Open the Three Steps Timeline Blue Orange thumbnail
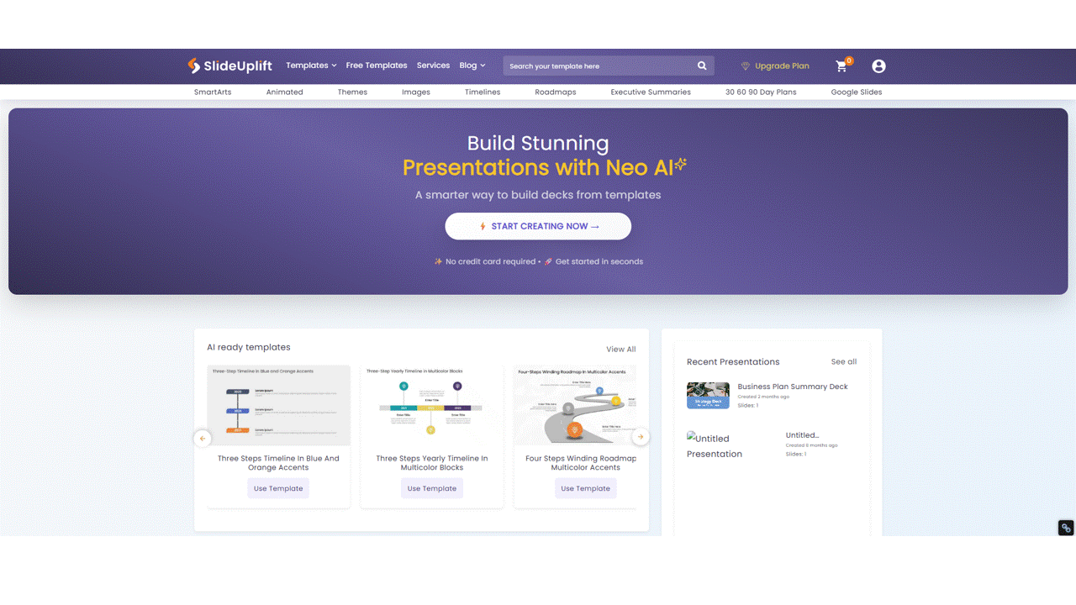 278,405
